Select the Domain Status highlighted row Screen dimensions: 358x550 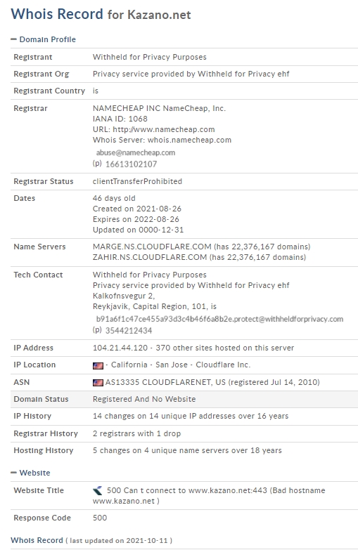(x=184, y=399)
